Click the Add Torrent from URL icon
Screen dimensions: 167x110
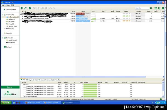click(x=25, y=8)
